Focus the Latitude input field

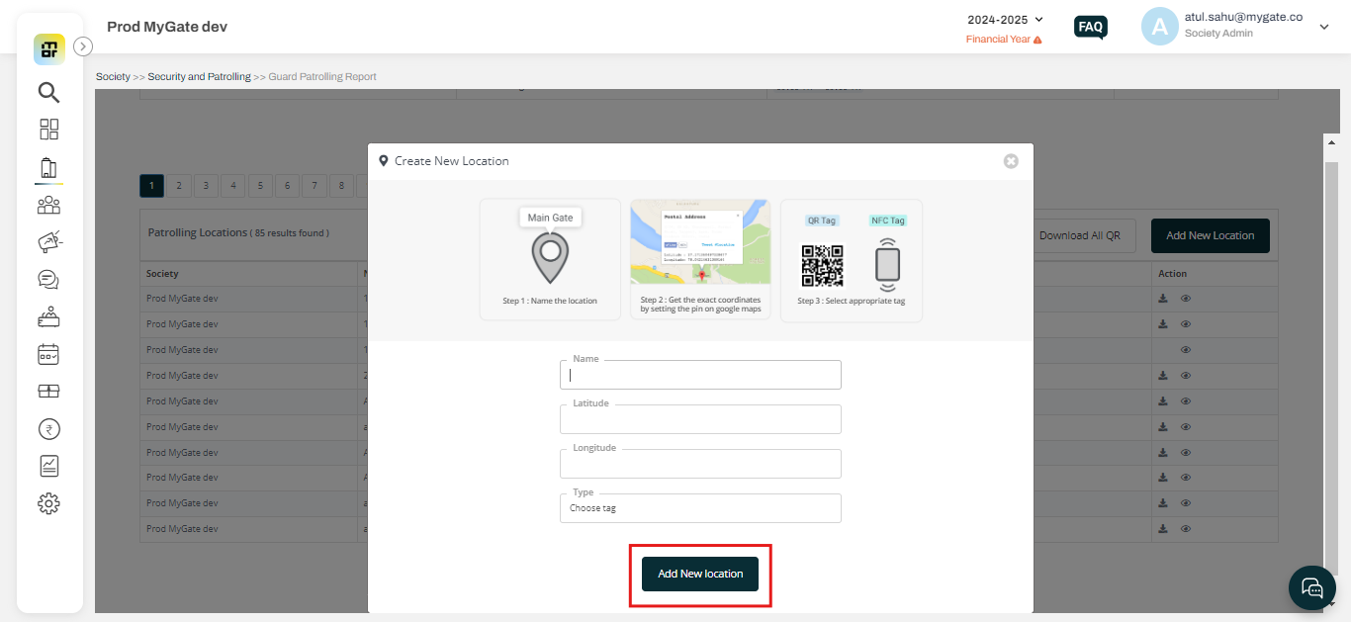click(x=700, y=419)
